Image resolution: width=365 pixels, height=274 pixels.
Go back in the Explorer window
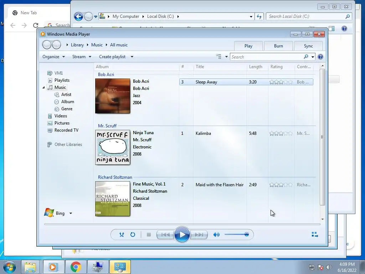78,16
